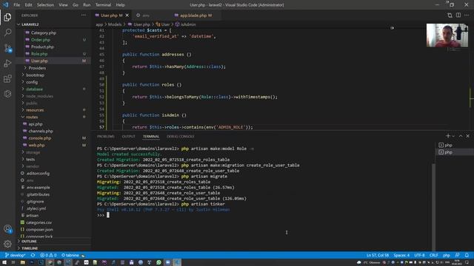Expand the OUTLINE section

tap(29, 242)
